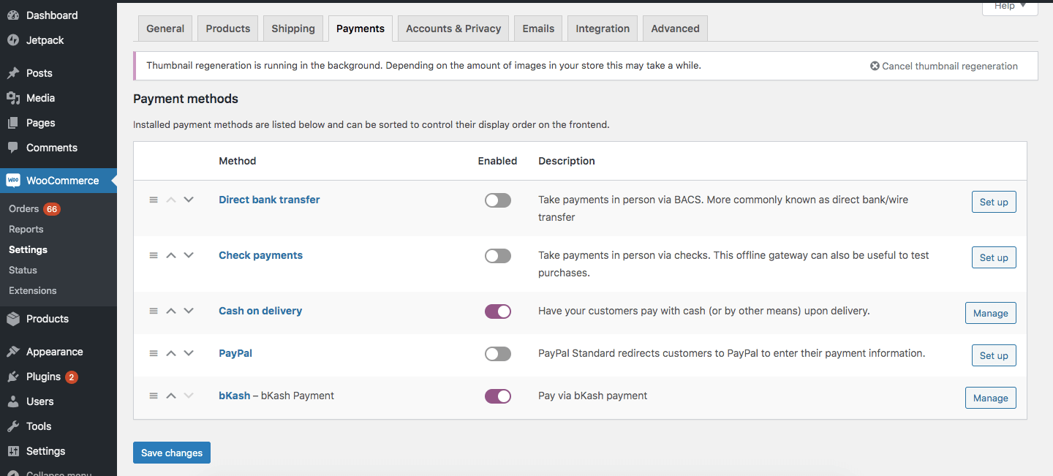The width and height of the screenshot is (1053, 476).
Task: Click the Appearance brush icon
Action: [x=13, y=352]
